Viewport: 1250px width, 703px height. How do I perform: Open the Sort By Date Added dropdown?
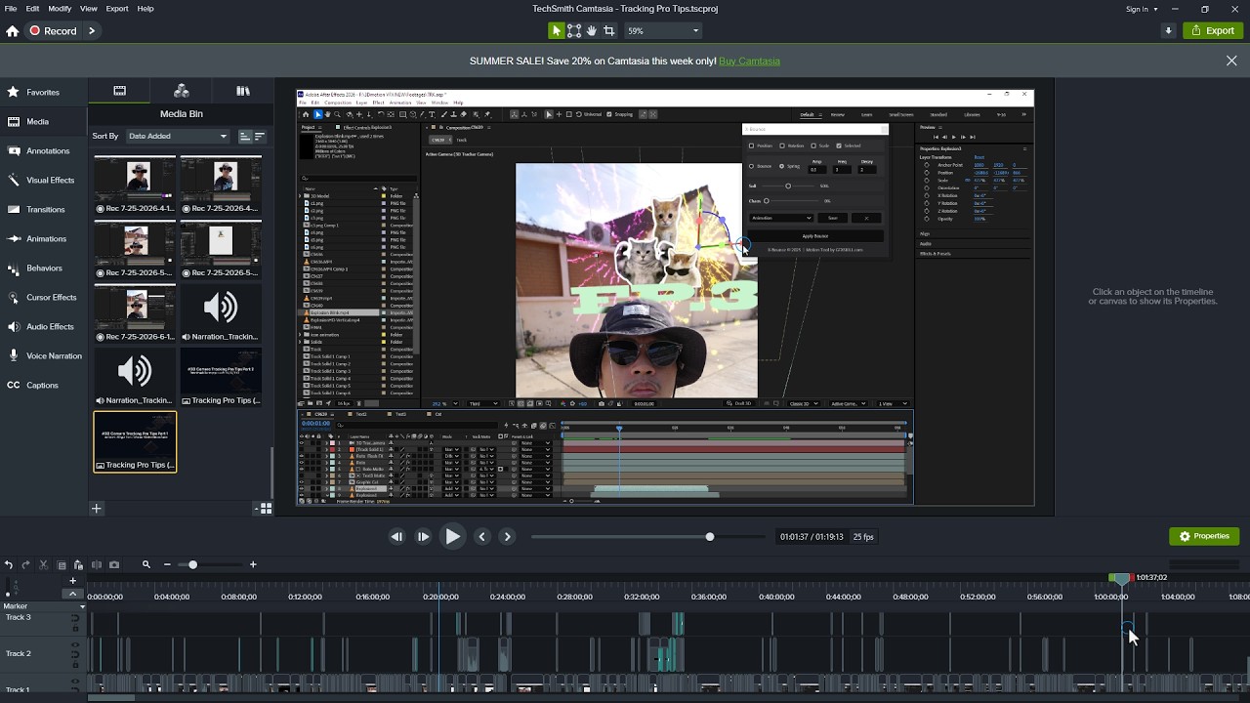[x=177, y=137]
